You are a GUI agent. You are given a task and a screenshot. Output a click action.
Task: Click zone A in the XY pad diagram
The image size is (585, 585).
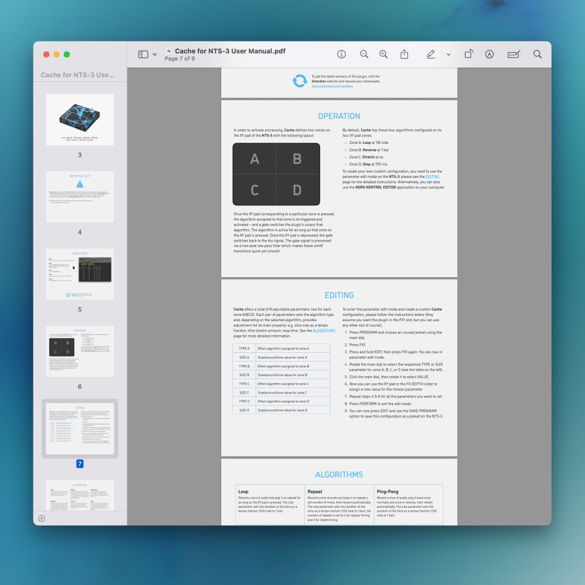pos(254,159)
